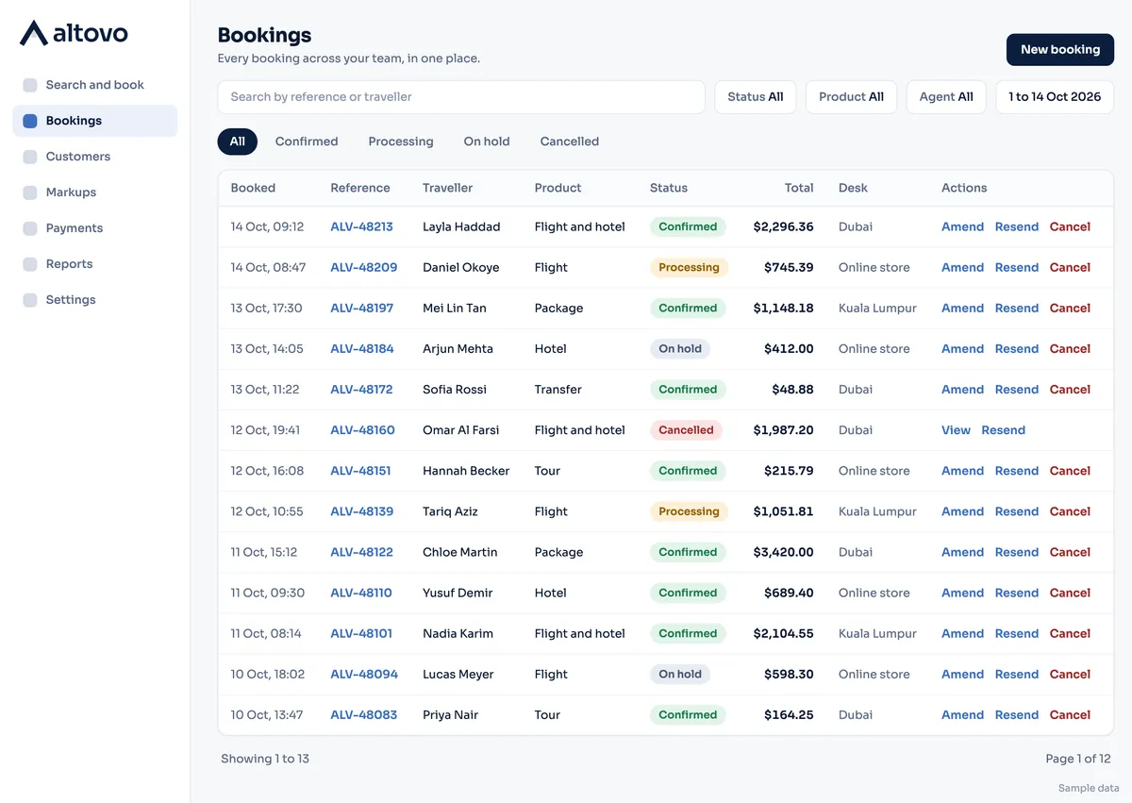Click the 14 Oct, 09:12 booked time
This screenshot has width=1132, height=803.
coord(267,226)
